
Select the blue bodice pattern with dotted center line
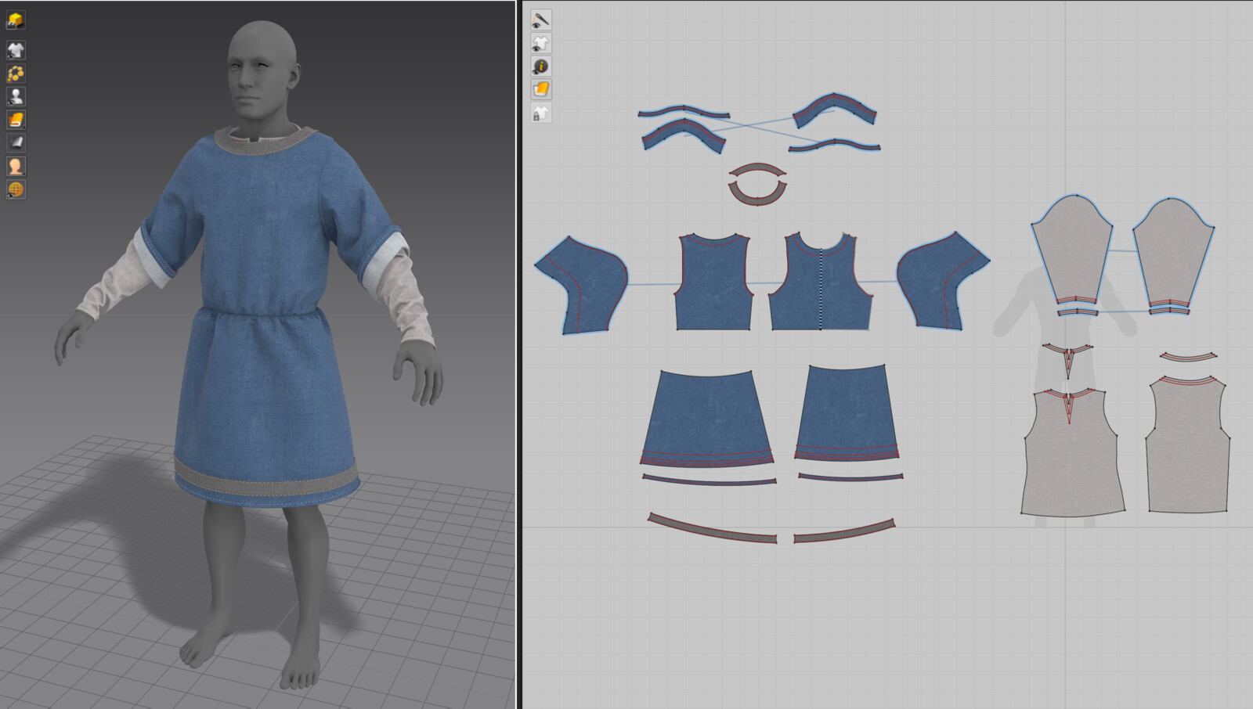[821, 282]
